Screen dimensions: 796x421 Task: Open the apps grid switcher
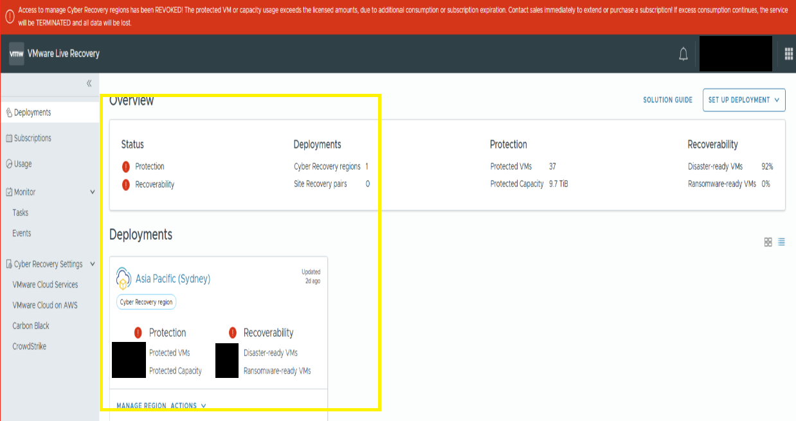789,54
